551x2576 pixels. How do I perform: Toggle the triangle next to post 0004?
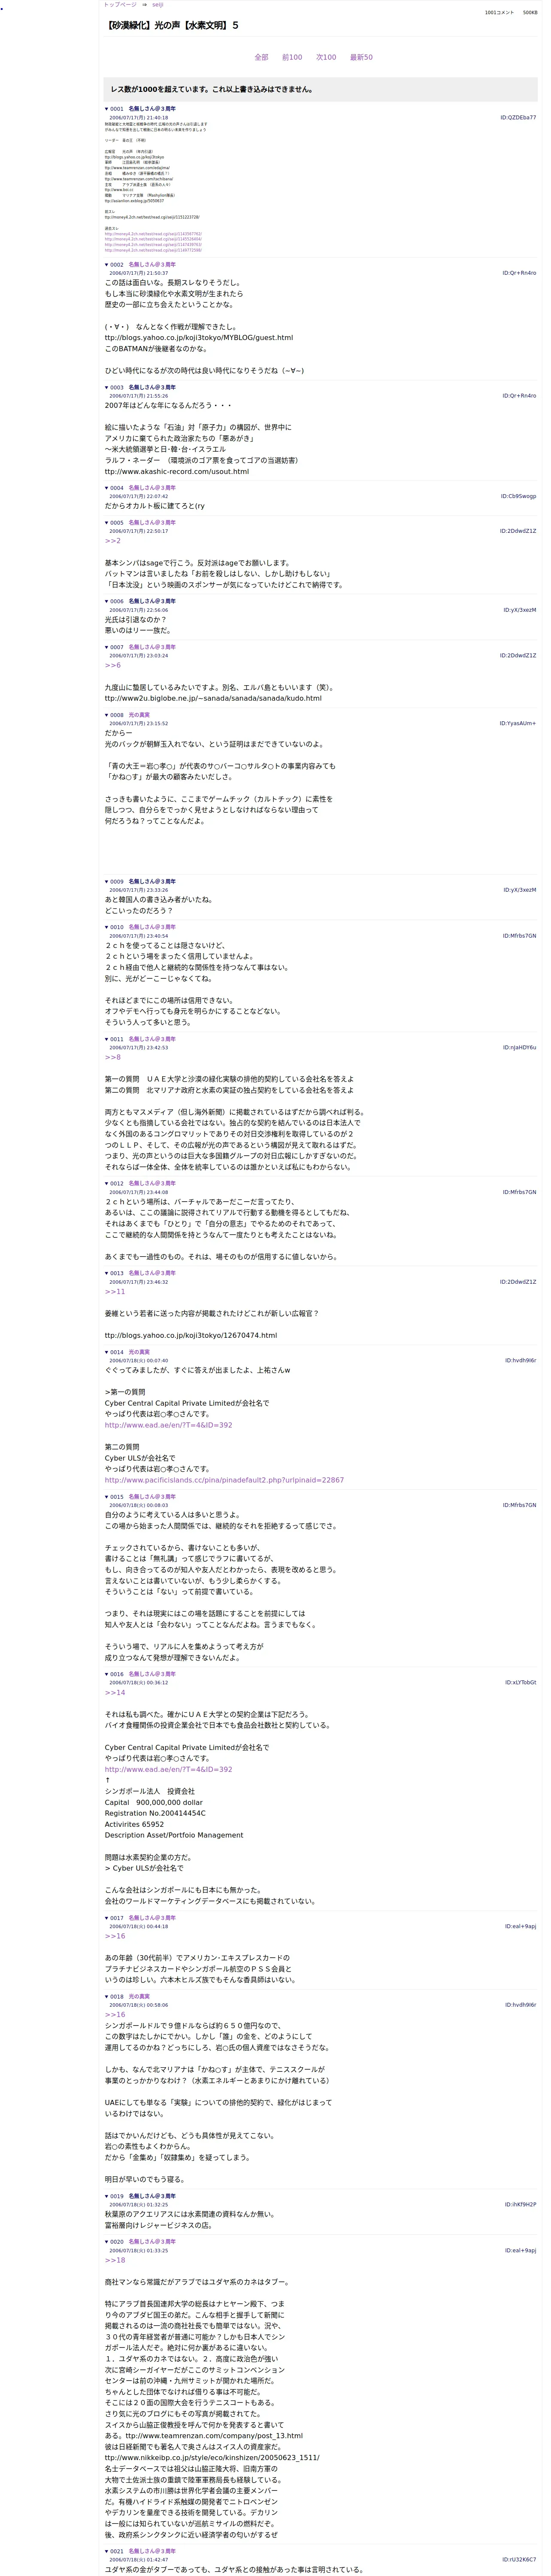[107, 488]
